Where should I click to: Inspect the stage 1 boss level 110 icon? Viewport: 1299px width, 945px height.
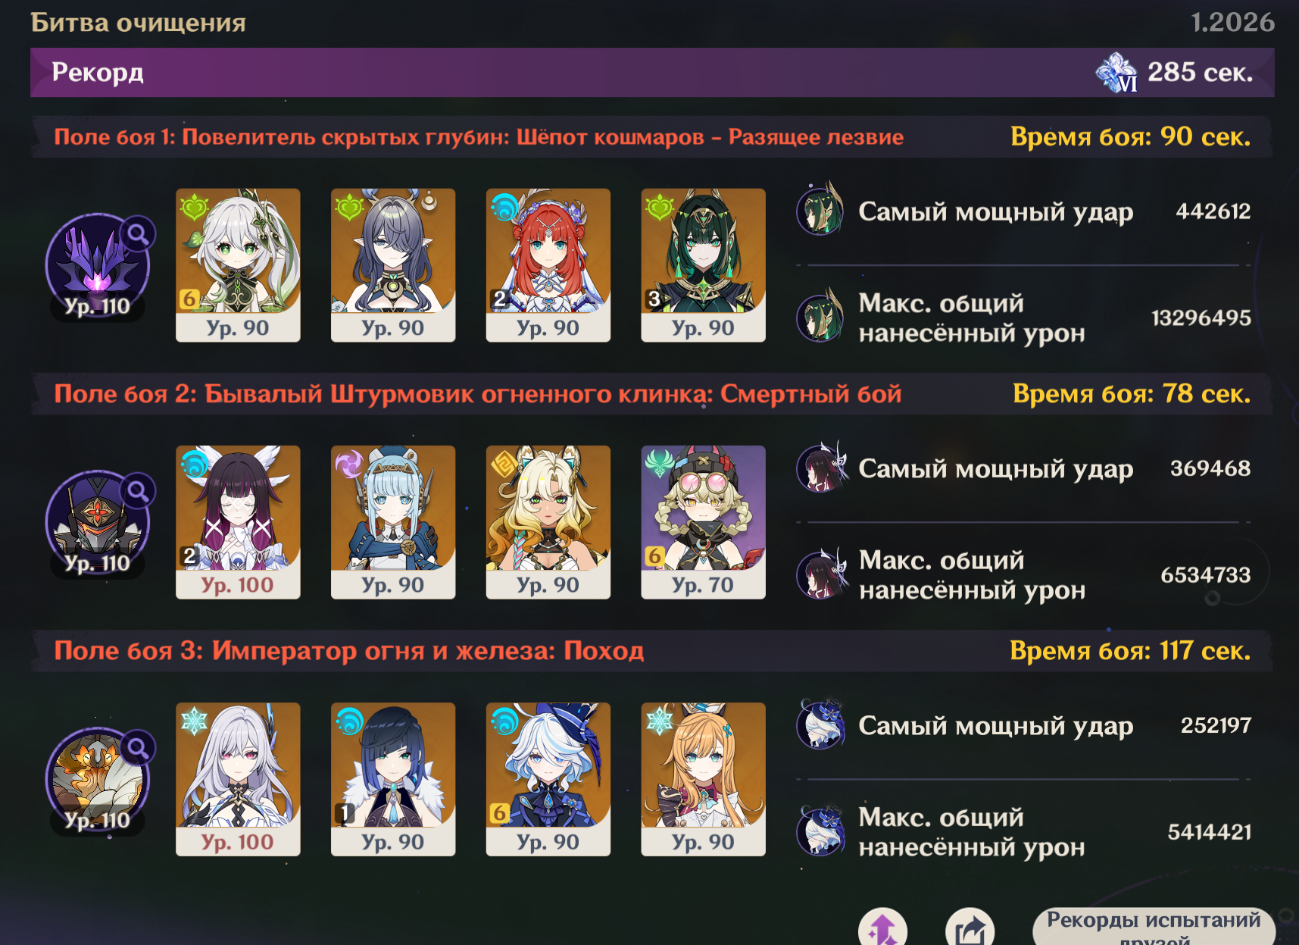[x=97, y=267]
